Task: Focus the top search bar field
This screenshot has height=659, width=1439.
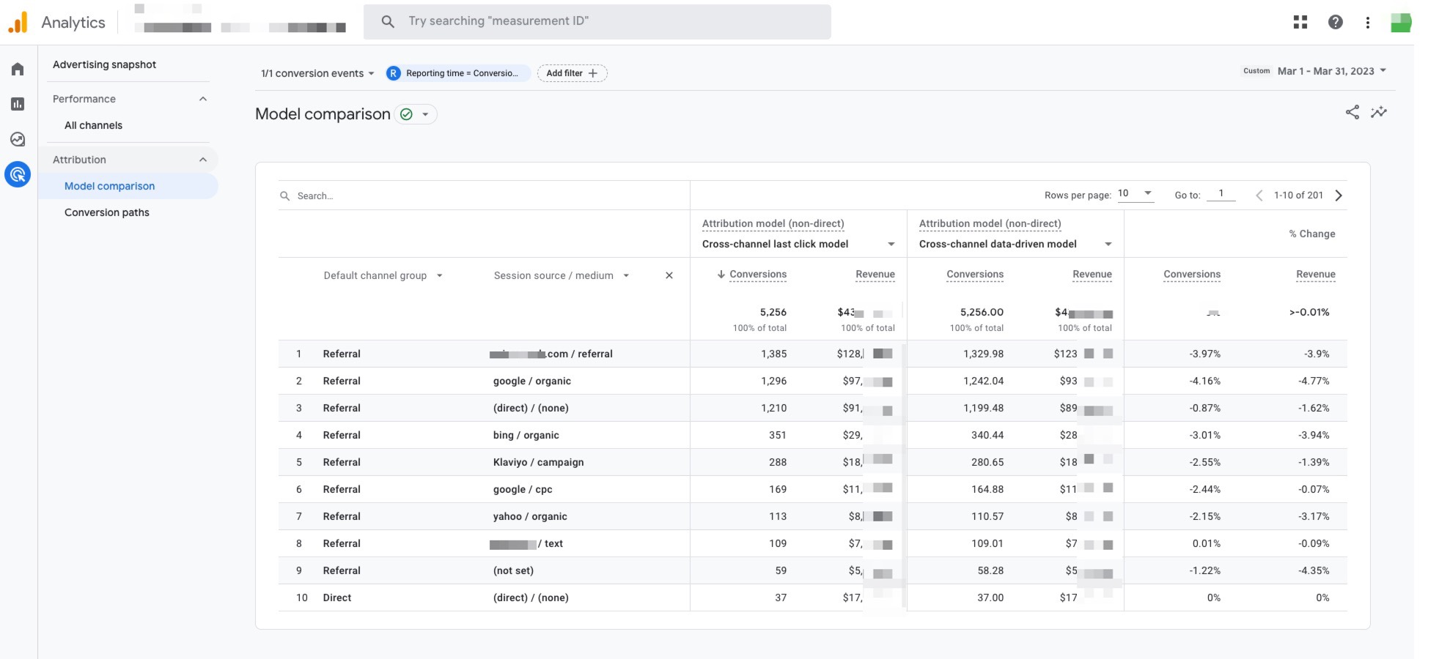Action: click(x=597, y=21)
